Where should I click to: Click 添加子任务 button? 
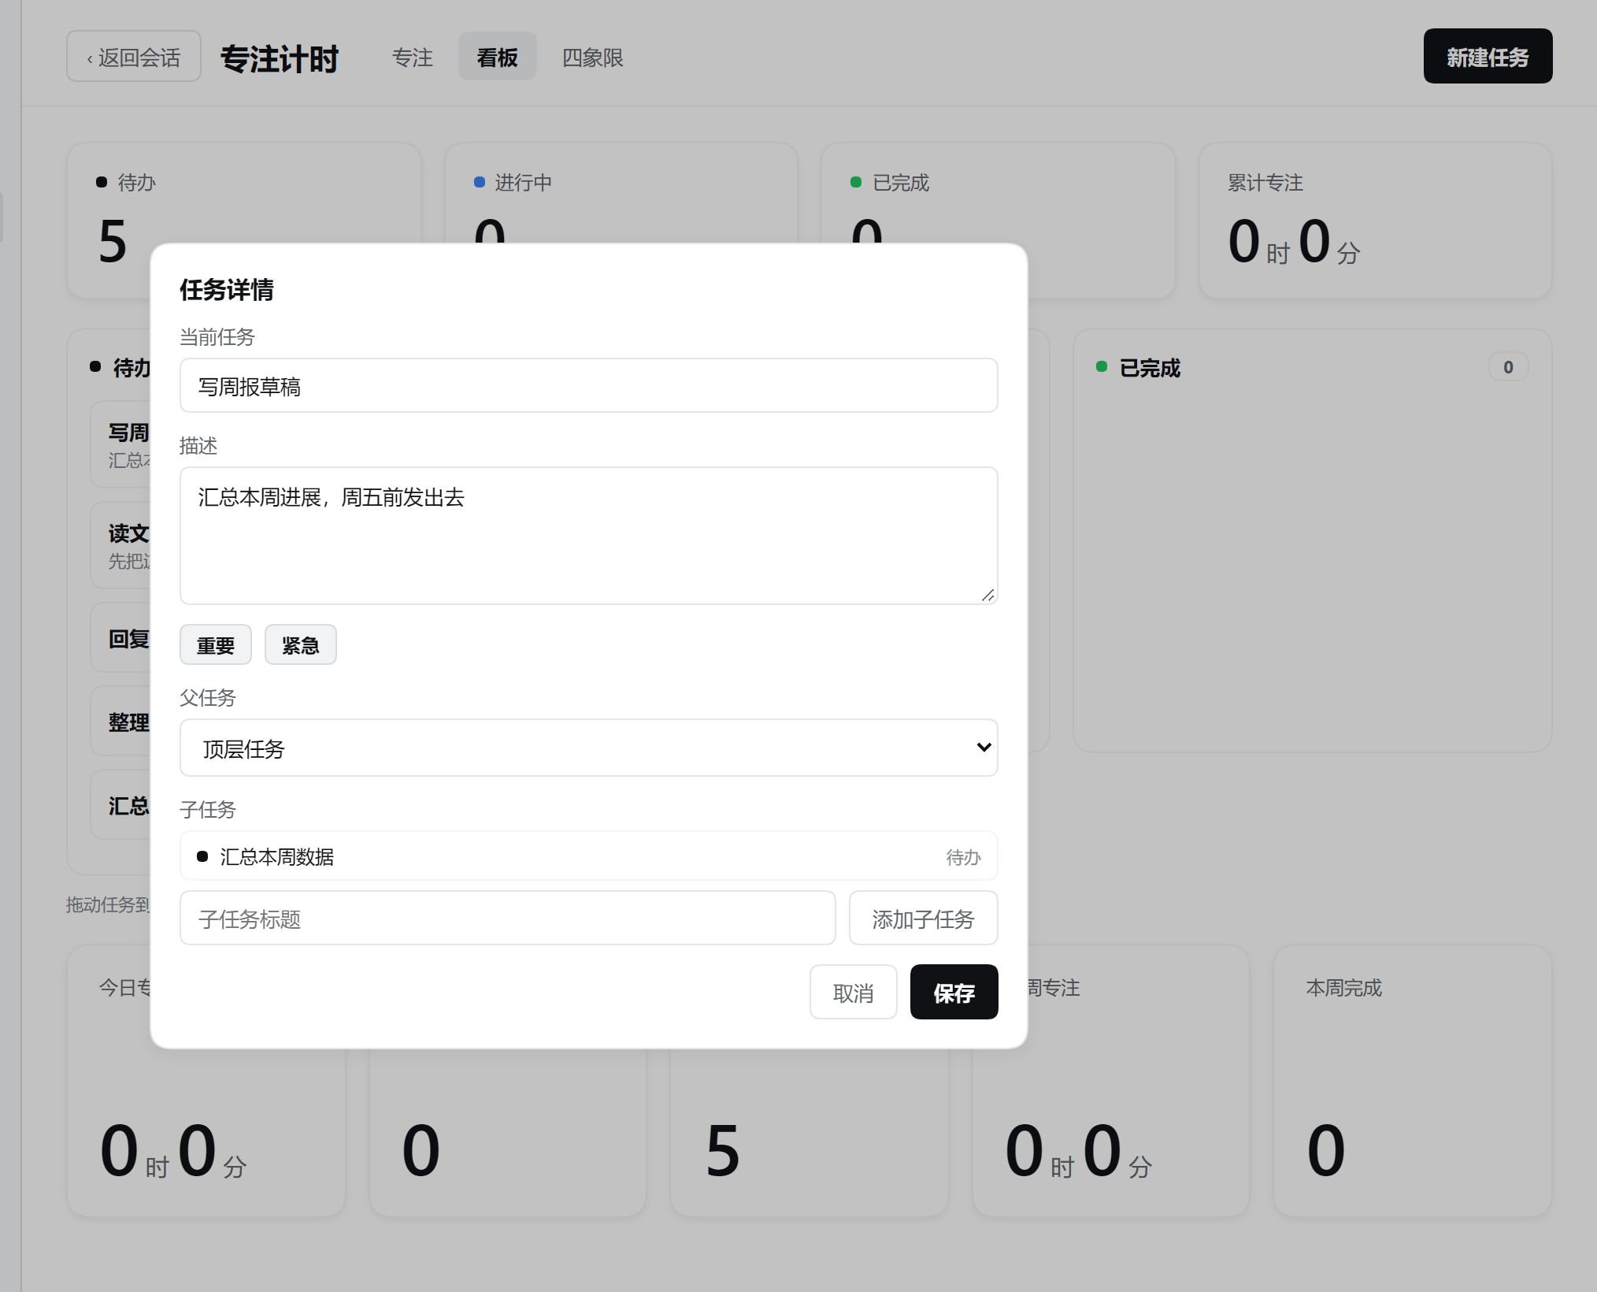tap(923, 919)
